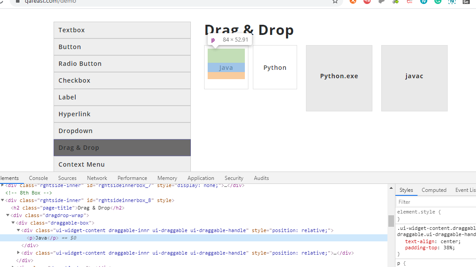Collapse the draggable-box div node
476x267 pixels.
13,223
